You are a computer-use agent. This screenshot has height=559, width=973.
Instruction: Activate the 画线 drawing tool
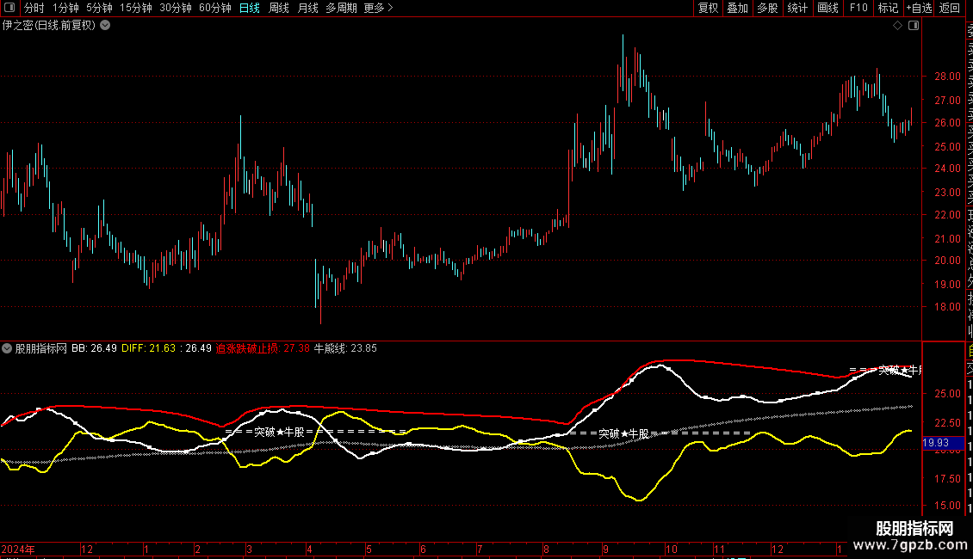(x=827, y=8)
